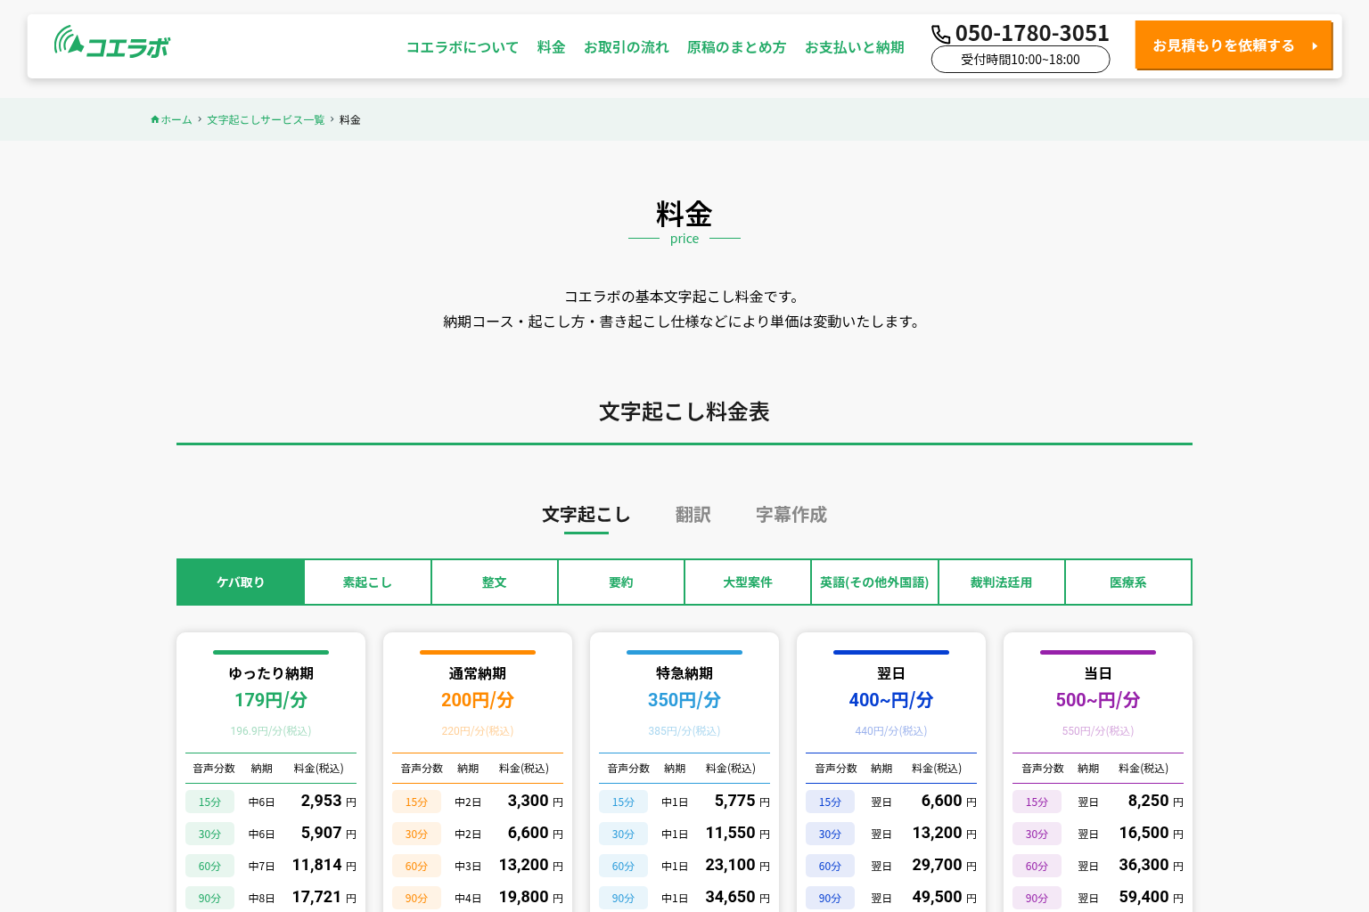
Task: Select the ケバ取り category tab
Action: [241, 582]
